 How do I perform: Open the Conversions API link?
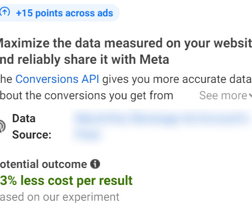coord(57,79)
